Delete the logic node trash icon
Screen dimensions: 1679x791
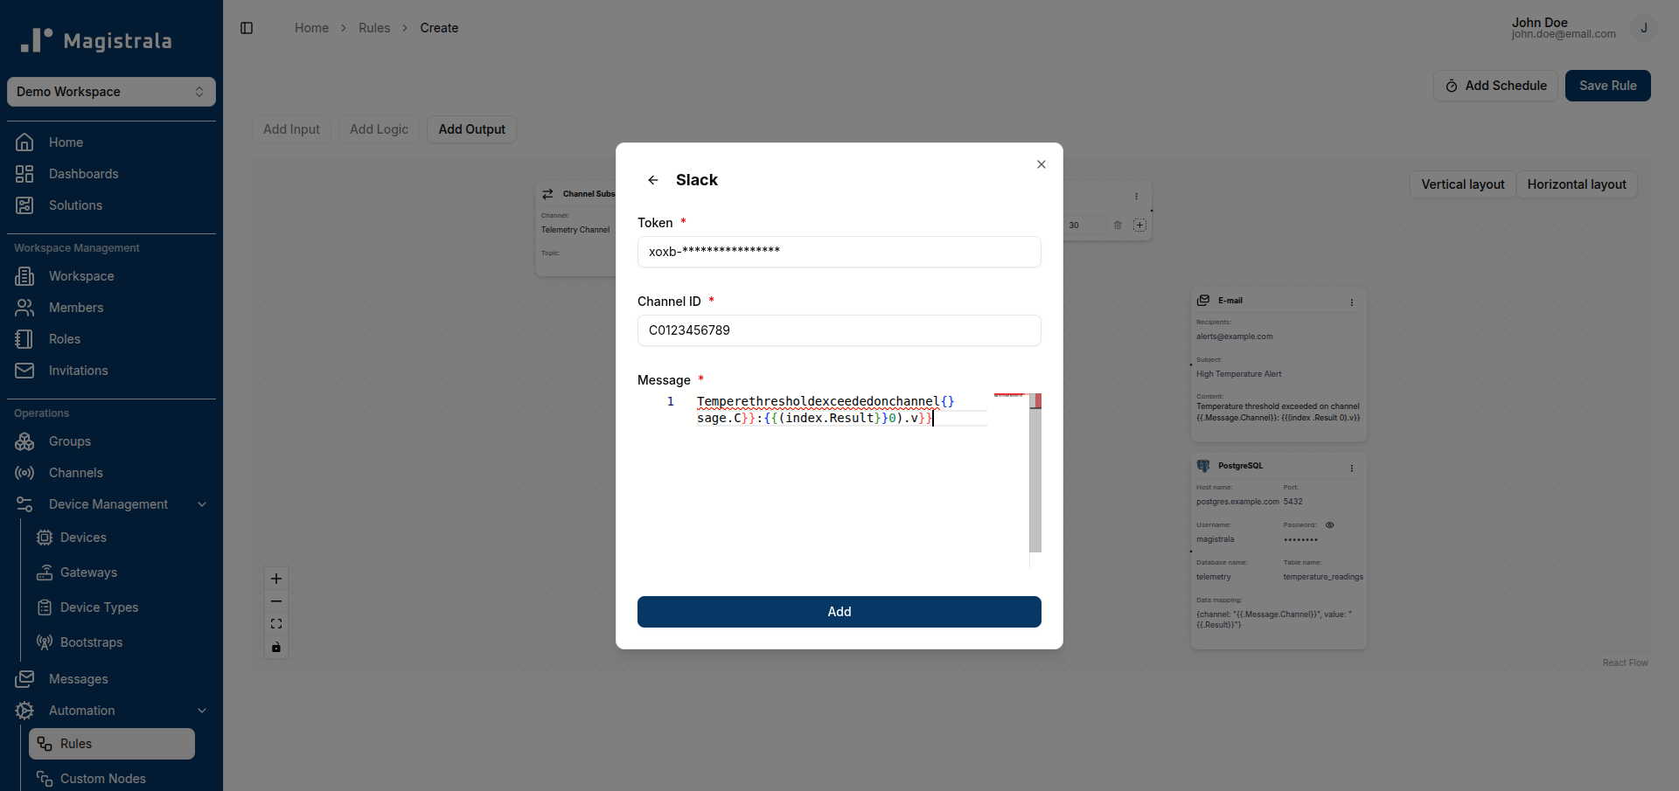1118,226
